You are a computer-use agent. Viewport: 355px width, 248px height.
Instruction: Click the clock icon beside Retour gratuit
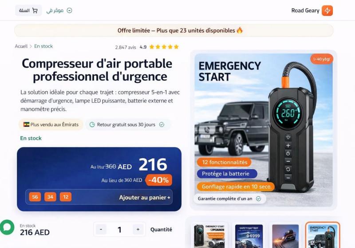(x=92, y=124)
